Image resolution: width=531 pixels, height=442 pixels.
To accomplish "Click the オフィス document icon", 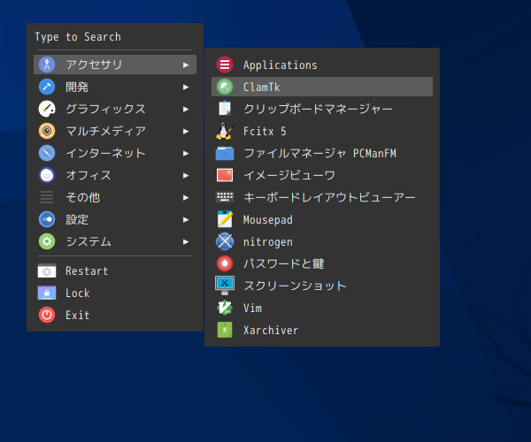I will point(47,175).
